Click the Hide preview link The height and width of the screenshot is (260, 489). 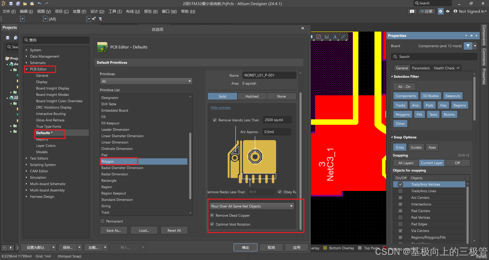tap(221, 108)
